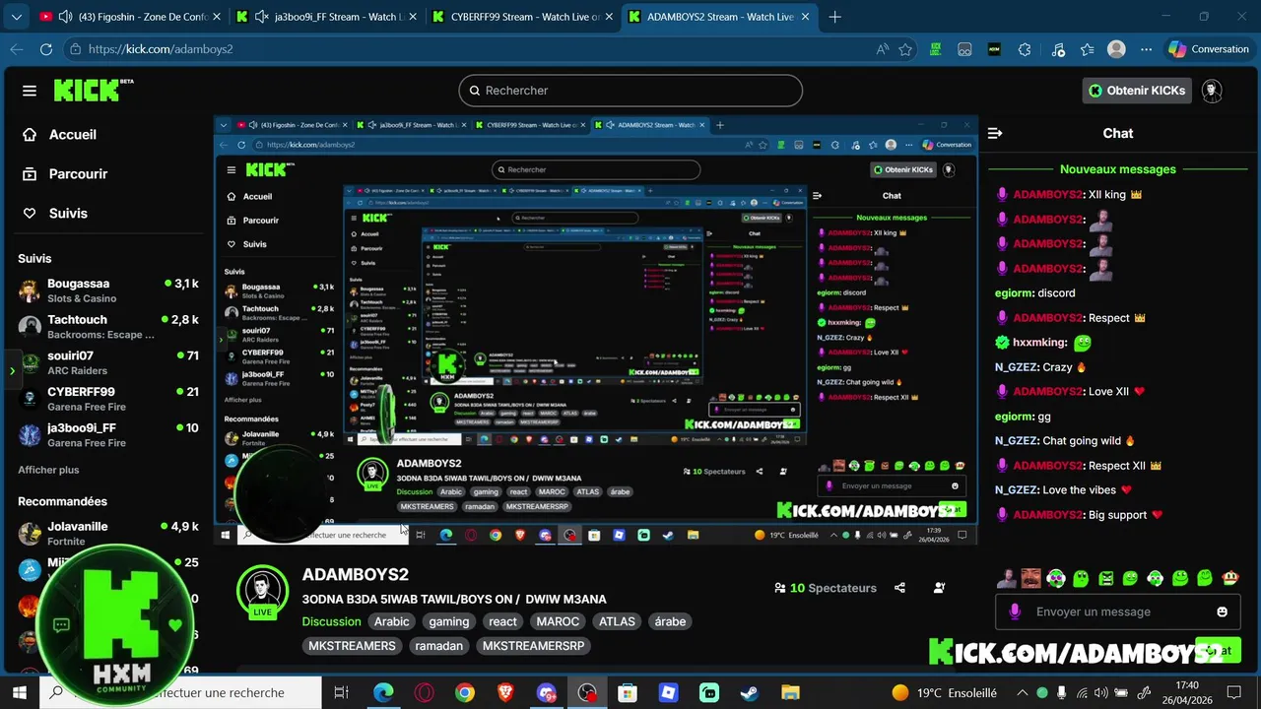
Task: Open Windows Start menu
Action: point(19,692)
